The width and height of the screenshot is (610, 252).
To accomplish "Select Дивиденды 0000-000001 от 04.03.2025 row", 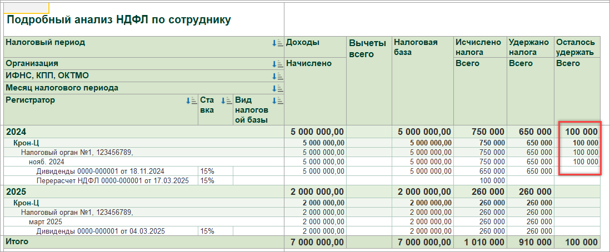I will [x=101, y=231].
